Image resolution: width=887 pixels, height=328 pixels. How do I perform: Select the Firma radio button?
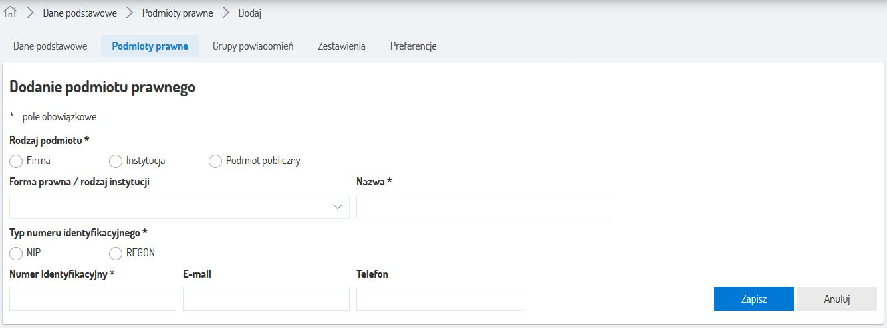17,161
